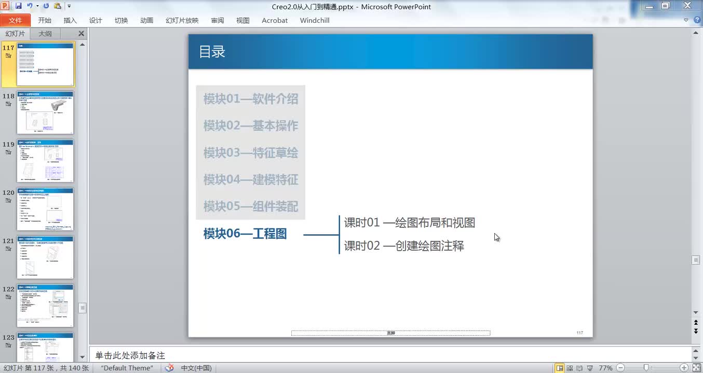
Task: Click thumbnail pane scroll up arrow
Action: point(82,45)
